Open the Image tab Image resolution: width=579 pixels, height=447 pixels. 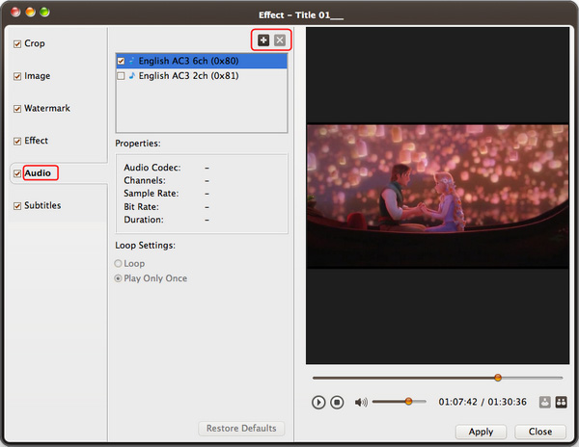[x=38, y=76]
